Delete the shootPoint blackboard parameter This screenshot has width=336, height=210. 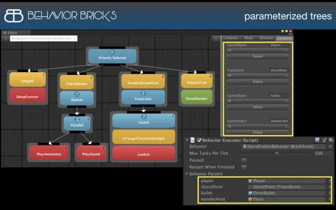point(258,82)
